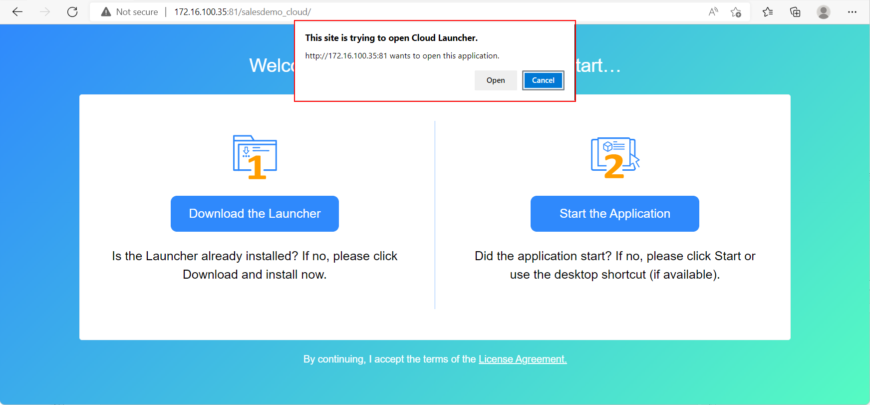
Task: Click the Forward navigation arrow
Action: pyautogui.click(x=45, y=12)
